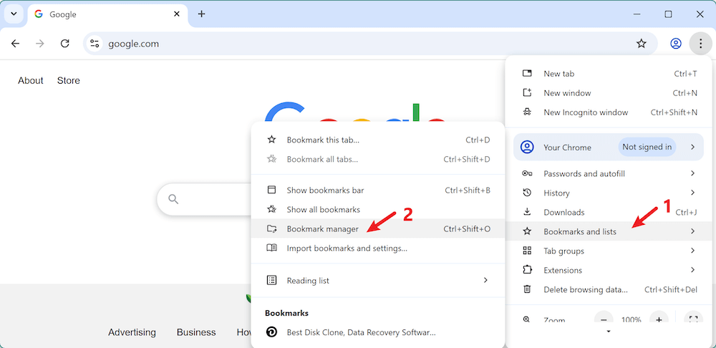Open Best Disk Clone bookmark entry
Image resolution: width=716 pixels, height=348 pixels.
[x=378, y=332]
